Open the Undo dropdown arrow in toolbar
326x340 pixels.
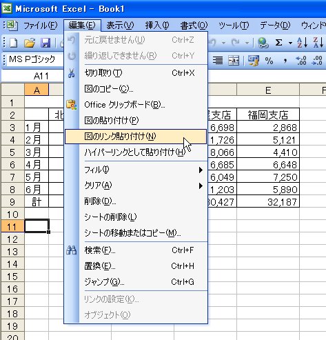pyautogui.click(x=223, y=43)
